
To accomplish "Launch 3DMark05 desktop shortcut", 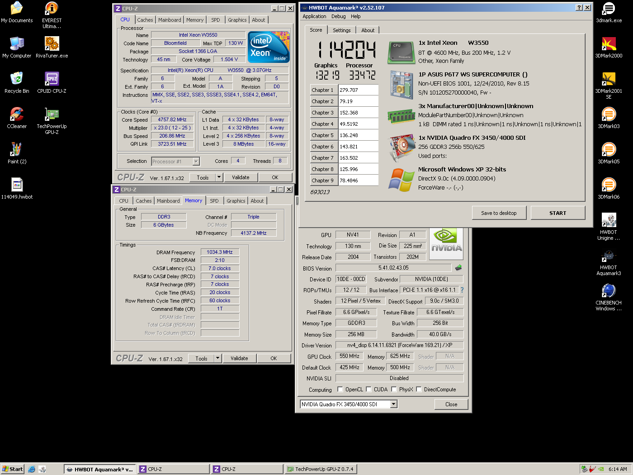I will tap(609, 153).
